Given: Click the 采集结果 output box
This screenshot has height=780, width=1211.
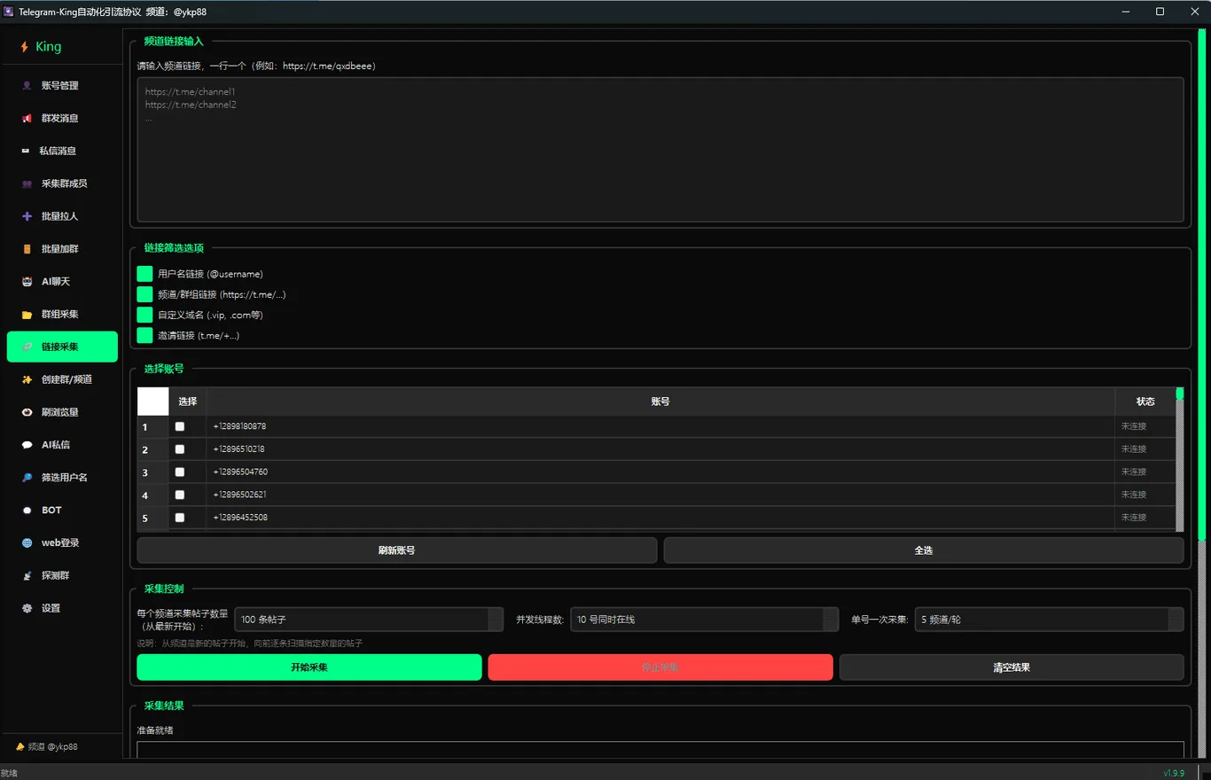Looking at the screenshot, I should coord(660,750).
